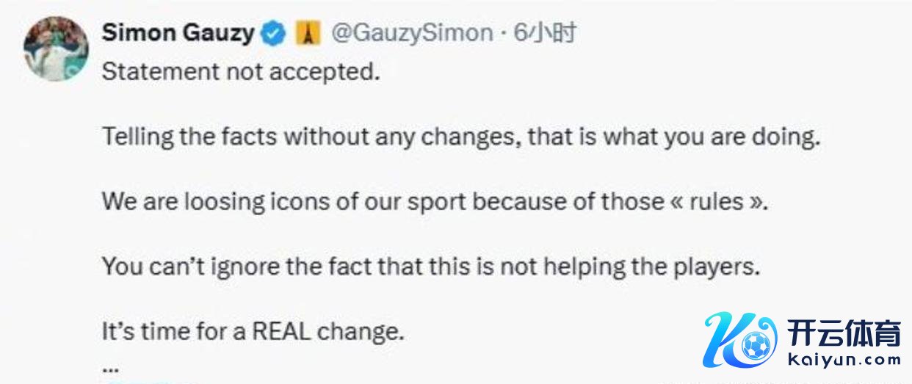Click the 'We are loosing icons' sentence
912x384 pixels.
(x=435, y=201)
